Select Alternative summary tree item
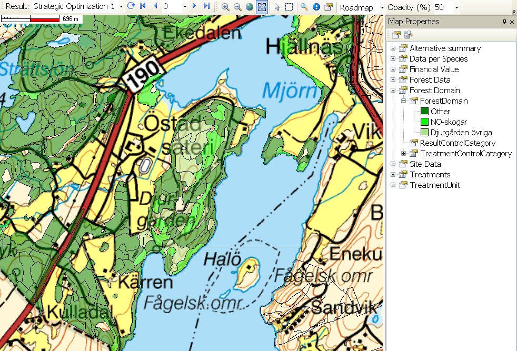The width and height of the screenshot is (517, 351). (445, 48)
